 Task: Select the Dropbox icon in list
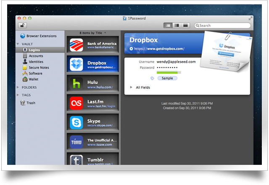click(76, 64)
